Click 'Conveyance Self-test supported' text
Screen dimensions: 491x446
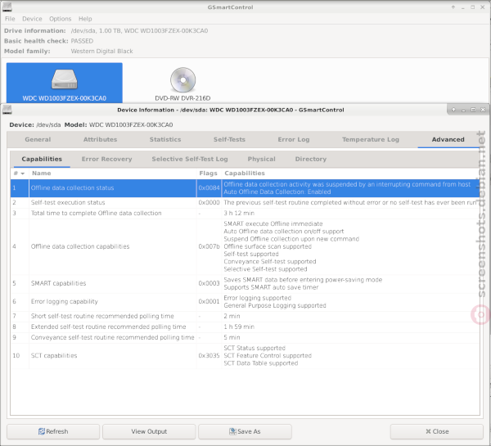tap(269, 262)
